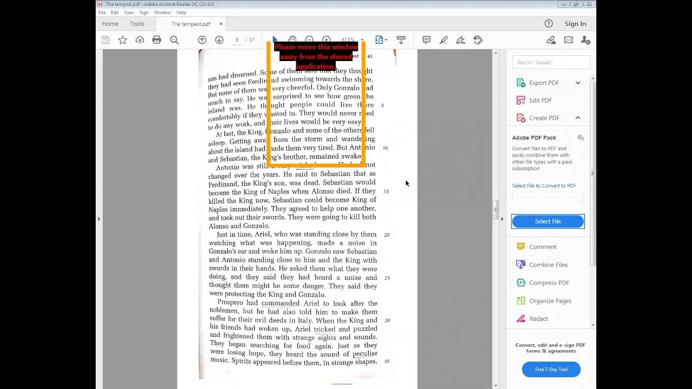Open the fit page options dropdown arrow
This screenshot has width=692, height=389.
[x=386, y=40]
